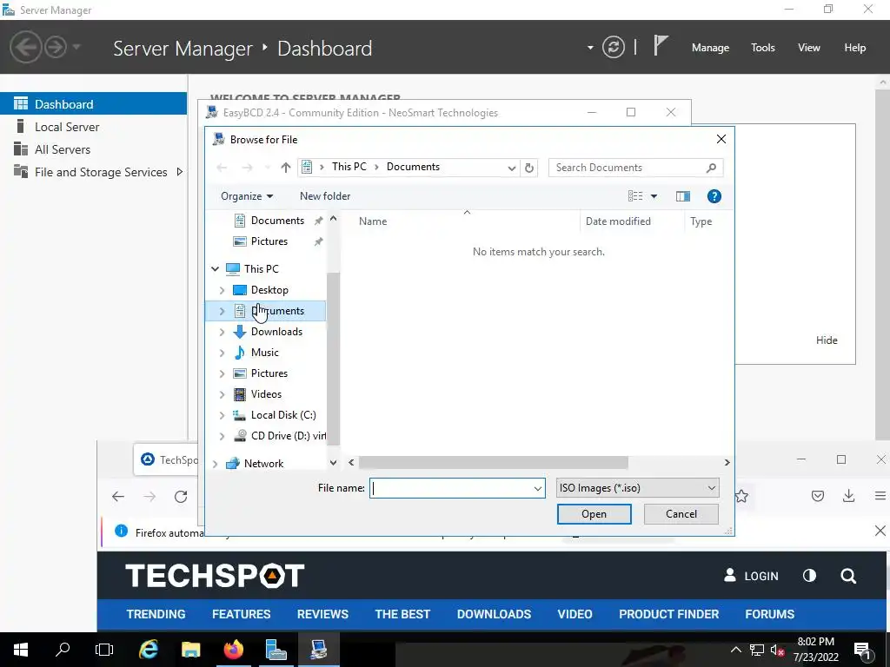Click Hide in the Server Manager welcome tile

[827, 340]
